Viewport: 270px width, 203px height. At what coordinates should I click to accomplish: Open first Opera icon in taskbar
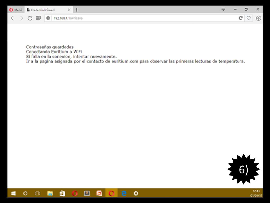click(x=75, y=193)
